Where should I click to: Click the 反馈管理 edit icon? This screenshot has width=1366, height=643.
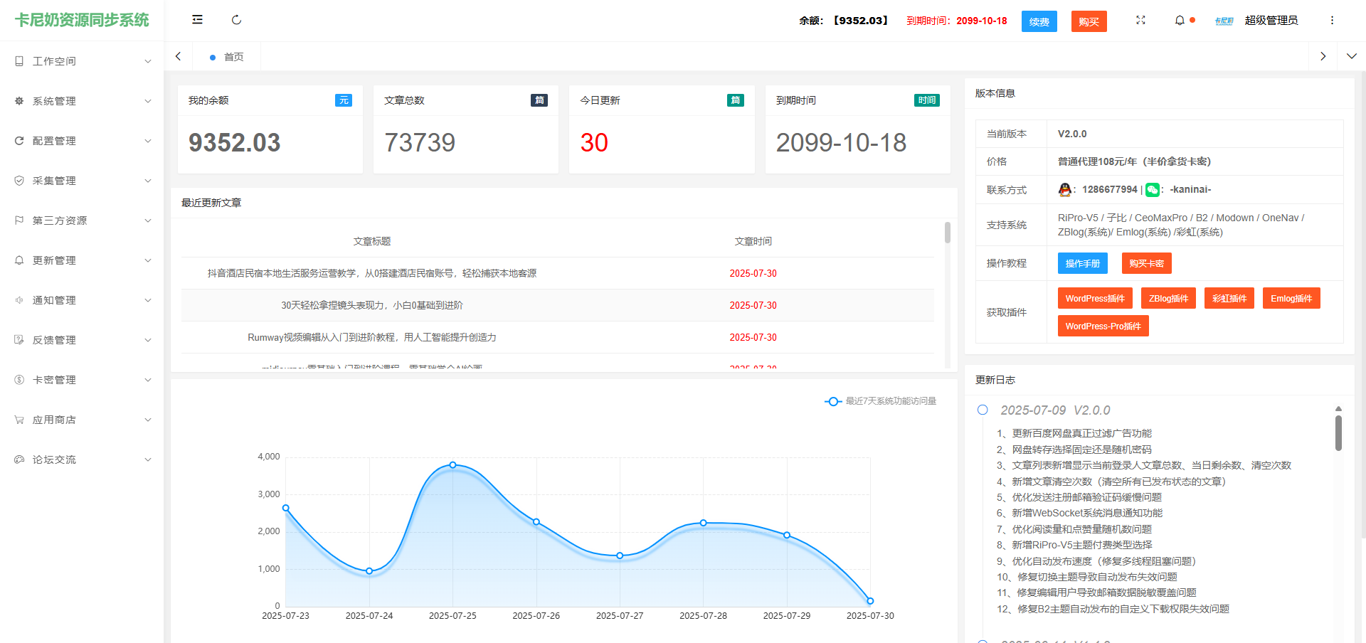pos(19,340)
